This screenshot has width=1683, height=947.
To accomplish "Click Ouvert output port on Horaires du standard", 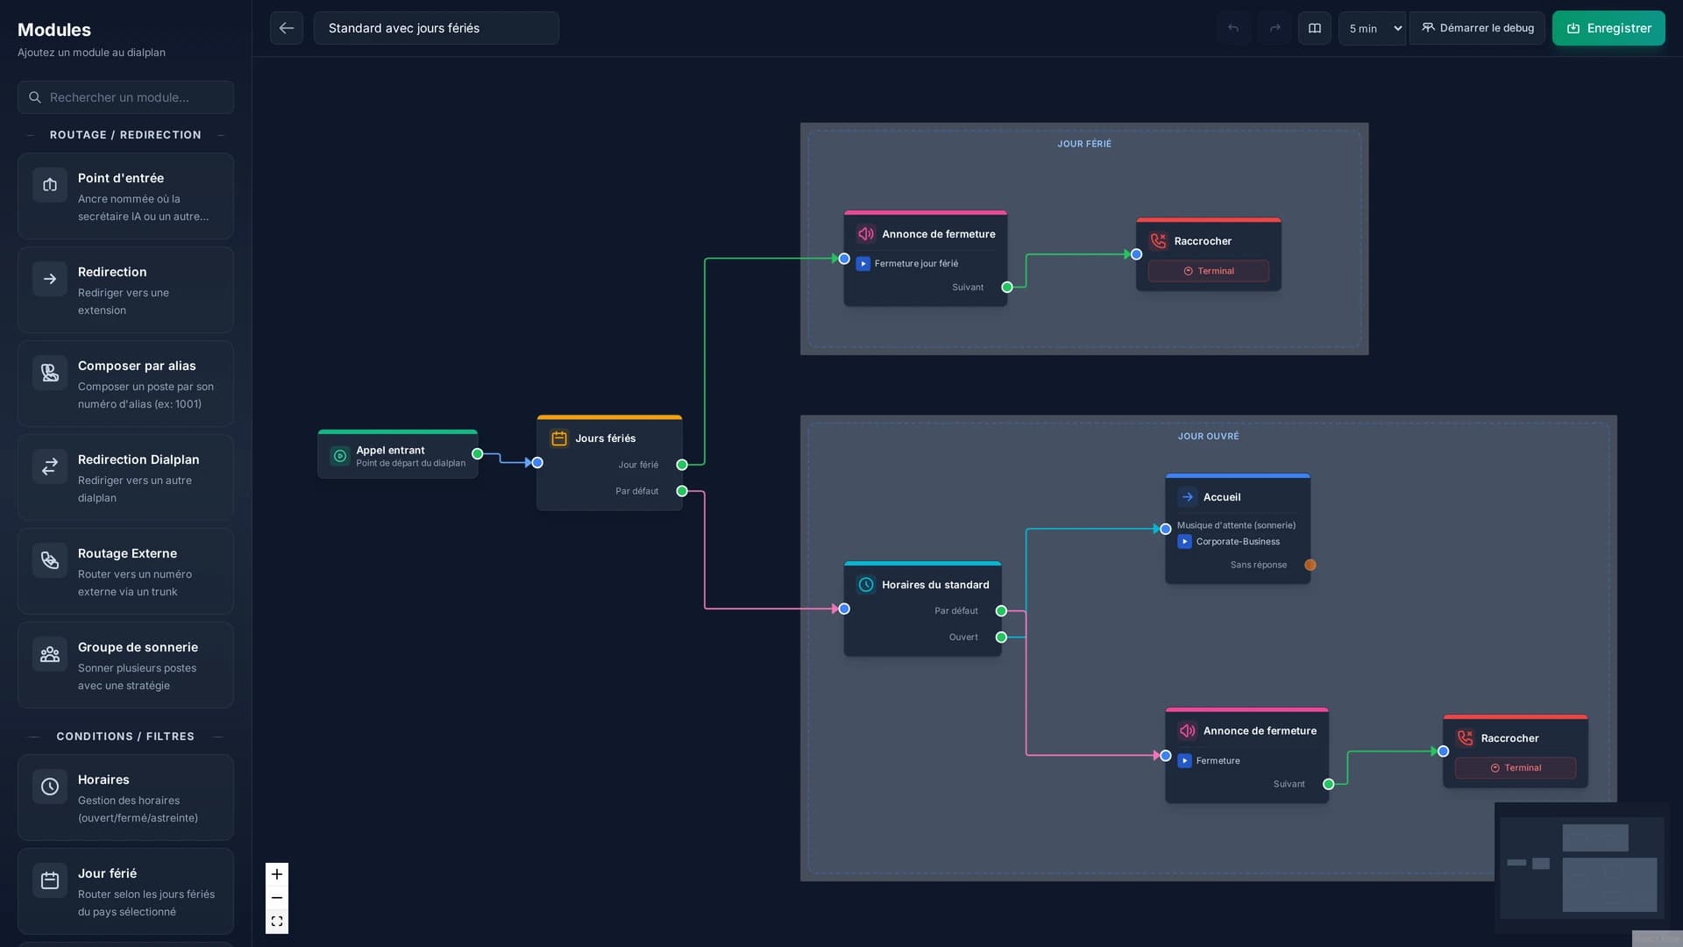I will tap(1001, 637).
